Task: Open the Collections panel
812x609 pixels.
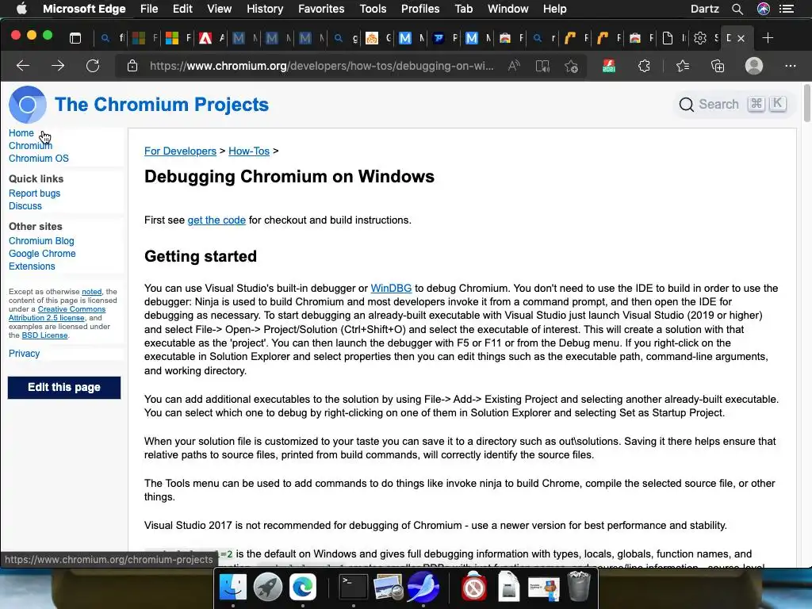Action: 718,66
